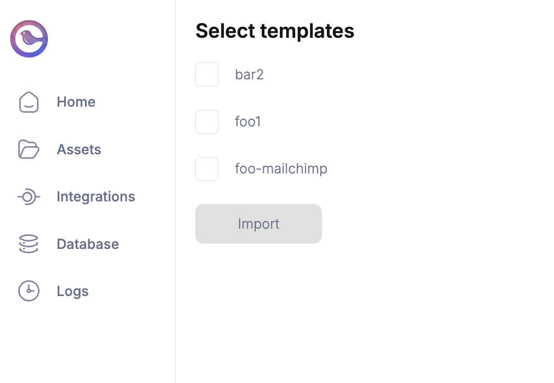The width and height of the screenshot is (554, 383).
Task: Enable the foo1 template checkbox
Action: [207, 121]
